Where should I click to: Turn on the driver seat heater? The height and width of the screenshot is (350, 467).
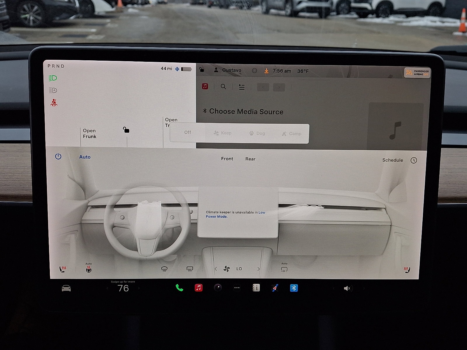click(x=63, y=269)
